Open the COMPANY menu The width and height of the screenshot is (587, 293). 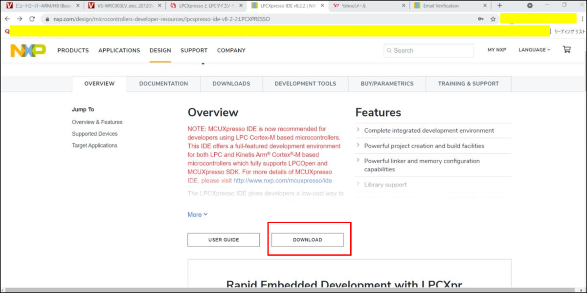point(231,50)
